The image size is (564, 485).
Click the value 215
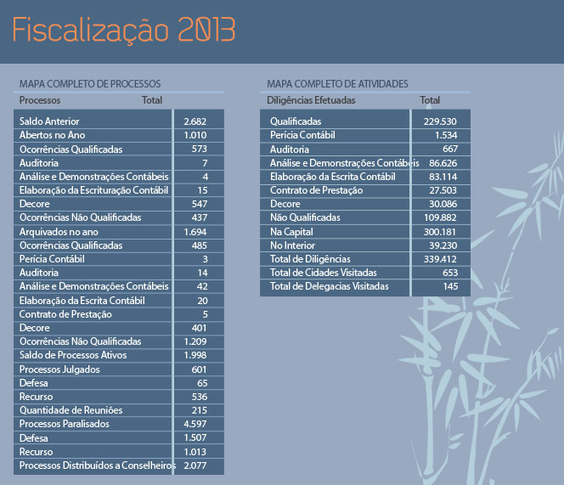pos(200,410)
